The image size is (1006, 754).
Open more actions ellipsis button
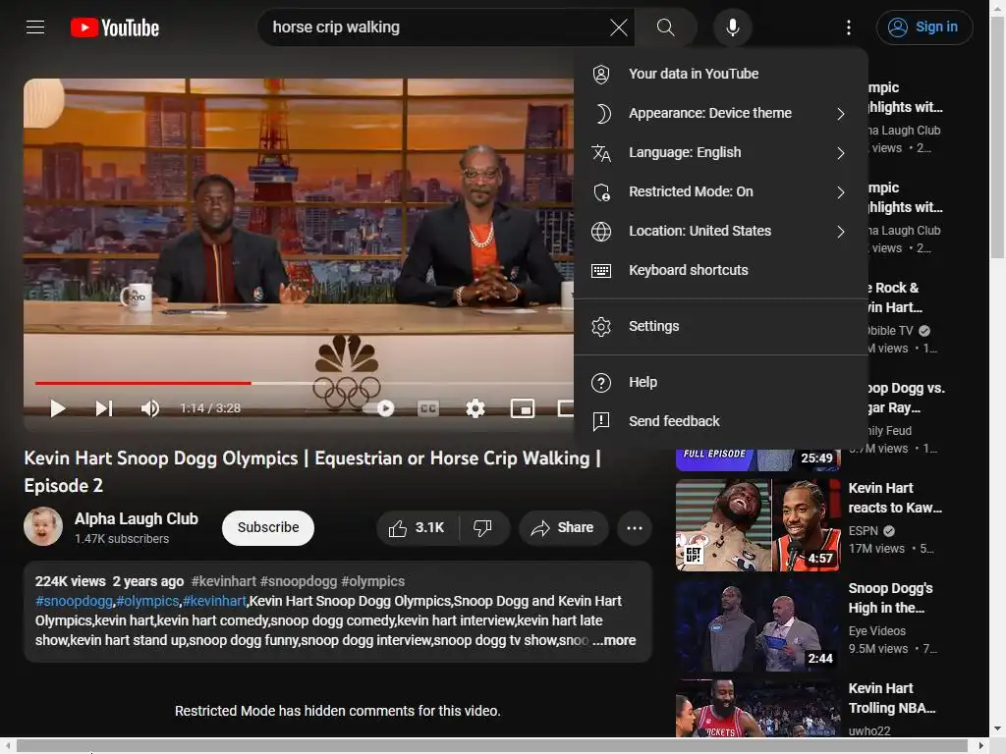point(635,527)
